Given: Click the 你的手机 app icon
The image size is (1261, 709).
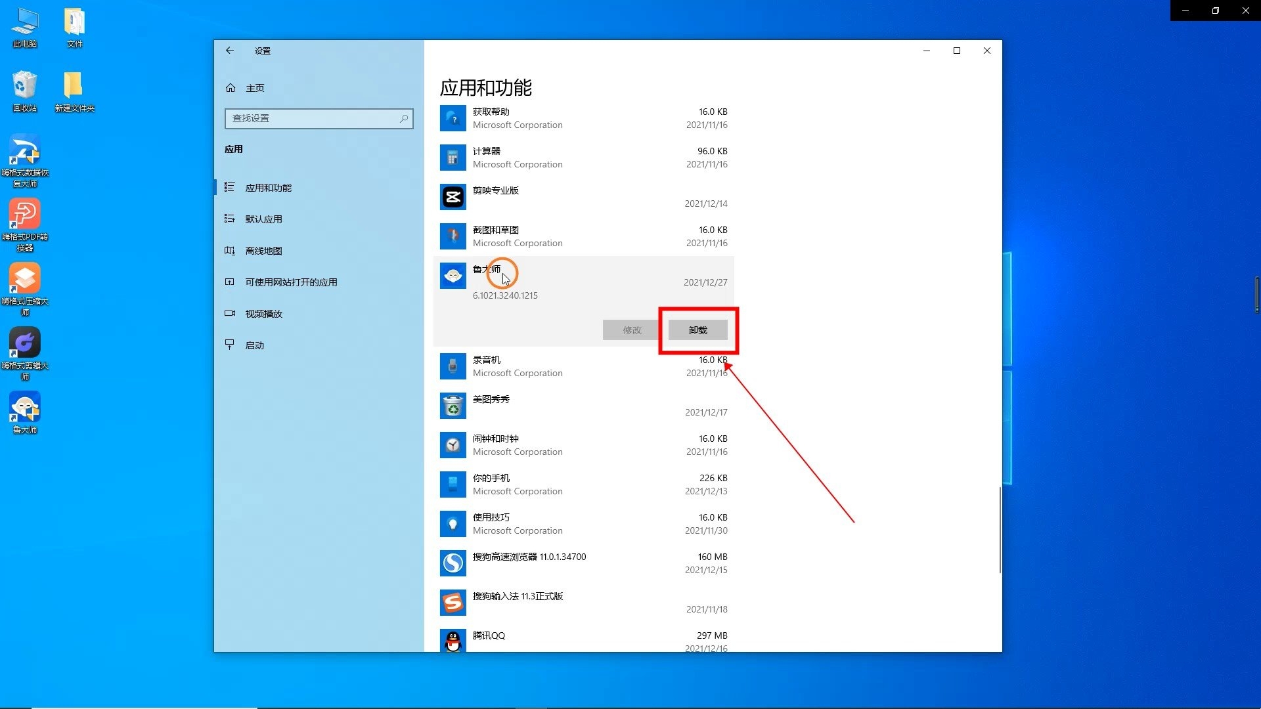Looking at the screenshot, I should [x=453, y=484].
